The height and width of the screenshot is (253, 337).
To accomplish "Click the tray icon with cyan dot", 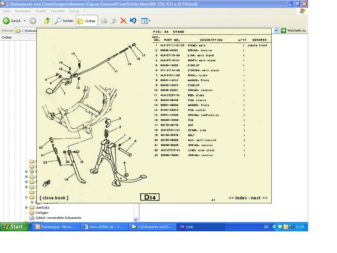I will (x=291, y=227).
